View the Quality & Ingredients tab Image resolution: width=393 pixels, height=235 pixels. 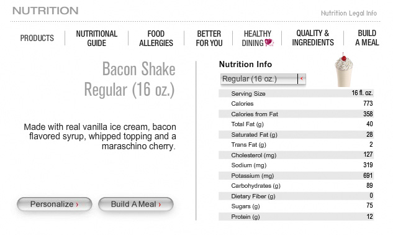[x=313, y=38]
